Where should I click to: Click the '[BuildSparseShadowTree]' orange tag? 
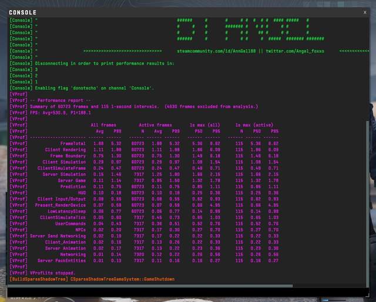(x=39, y=279)
